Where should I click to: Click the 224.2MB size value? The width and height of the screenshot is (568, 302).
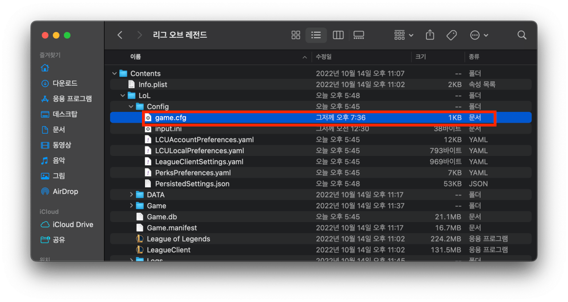[446, 239]
